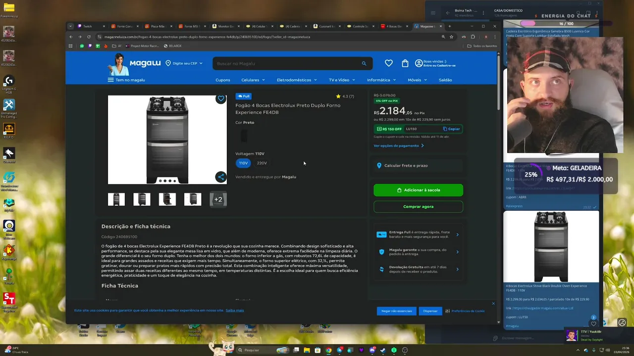
Task: Select the 110V voltage option
Action: click(x=243, y=163)
